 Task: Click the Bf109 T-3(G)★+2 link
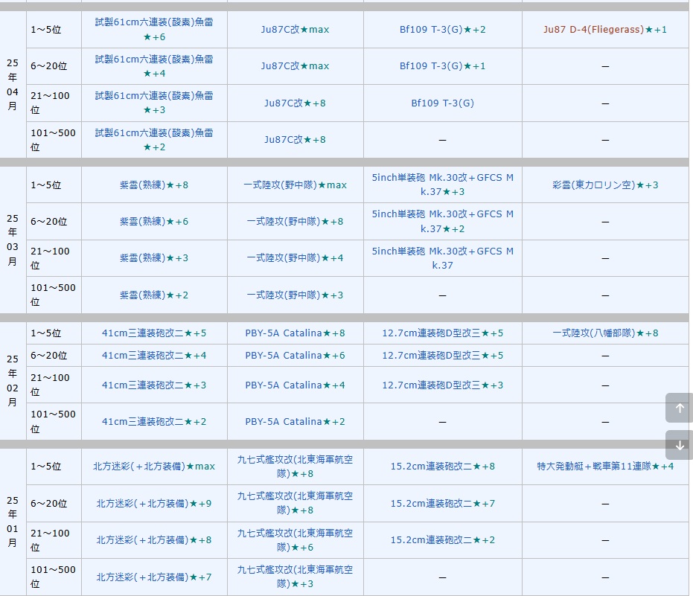(442, 30)
